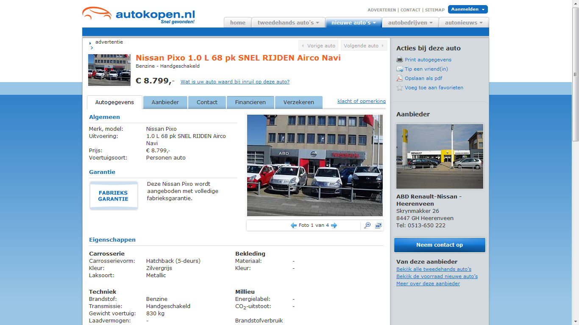Click inruil value link under price
579x325 pixels.
pyautogui.click(x=235, y=82)
